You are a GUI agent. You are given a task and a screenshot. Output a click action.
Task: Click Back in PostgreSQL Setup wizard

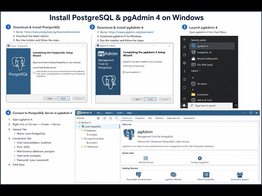[x=50, y=98]
